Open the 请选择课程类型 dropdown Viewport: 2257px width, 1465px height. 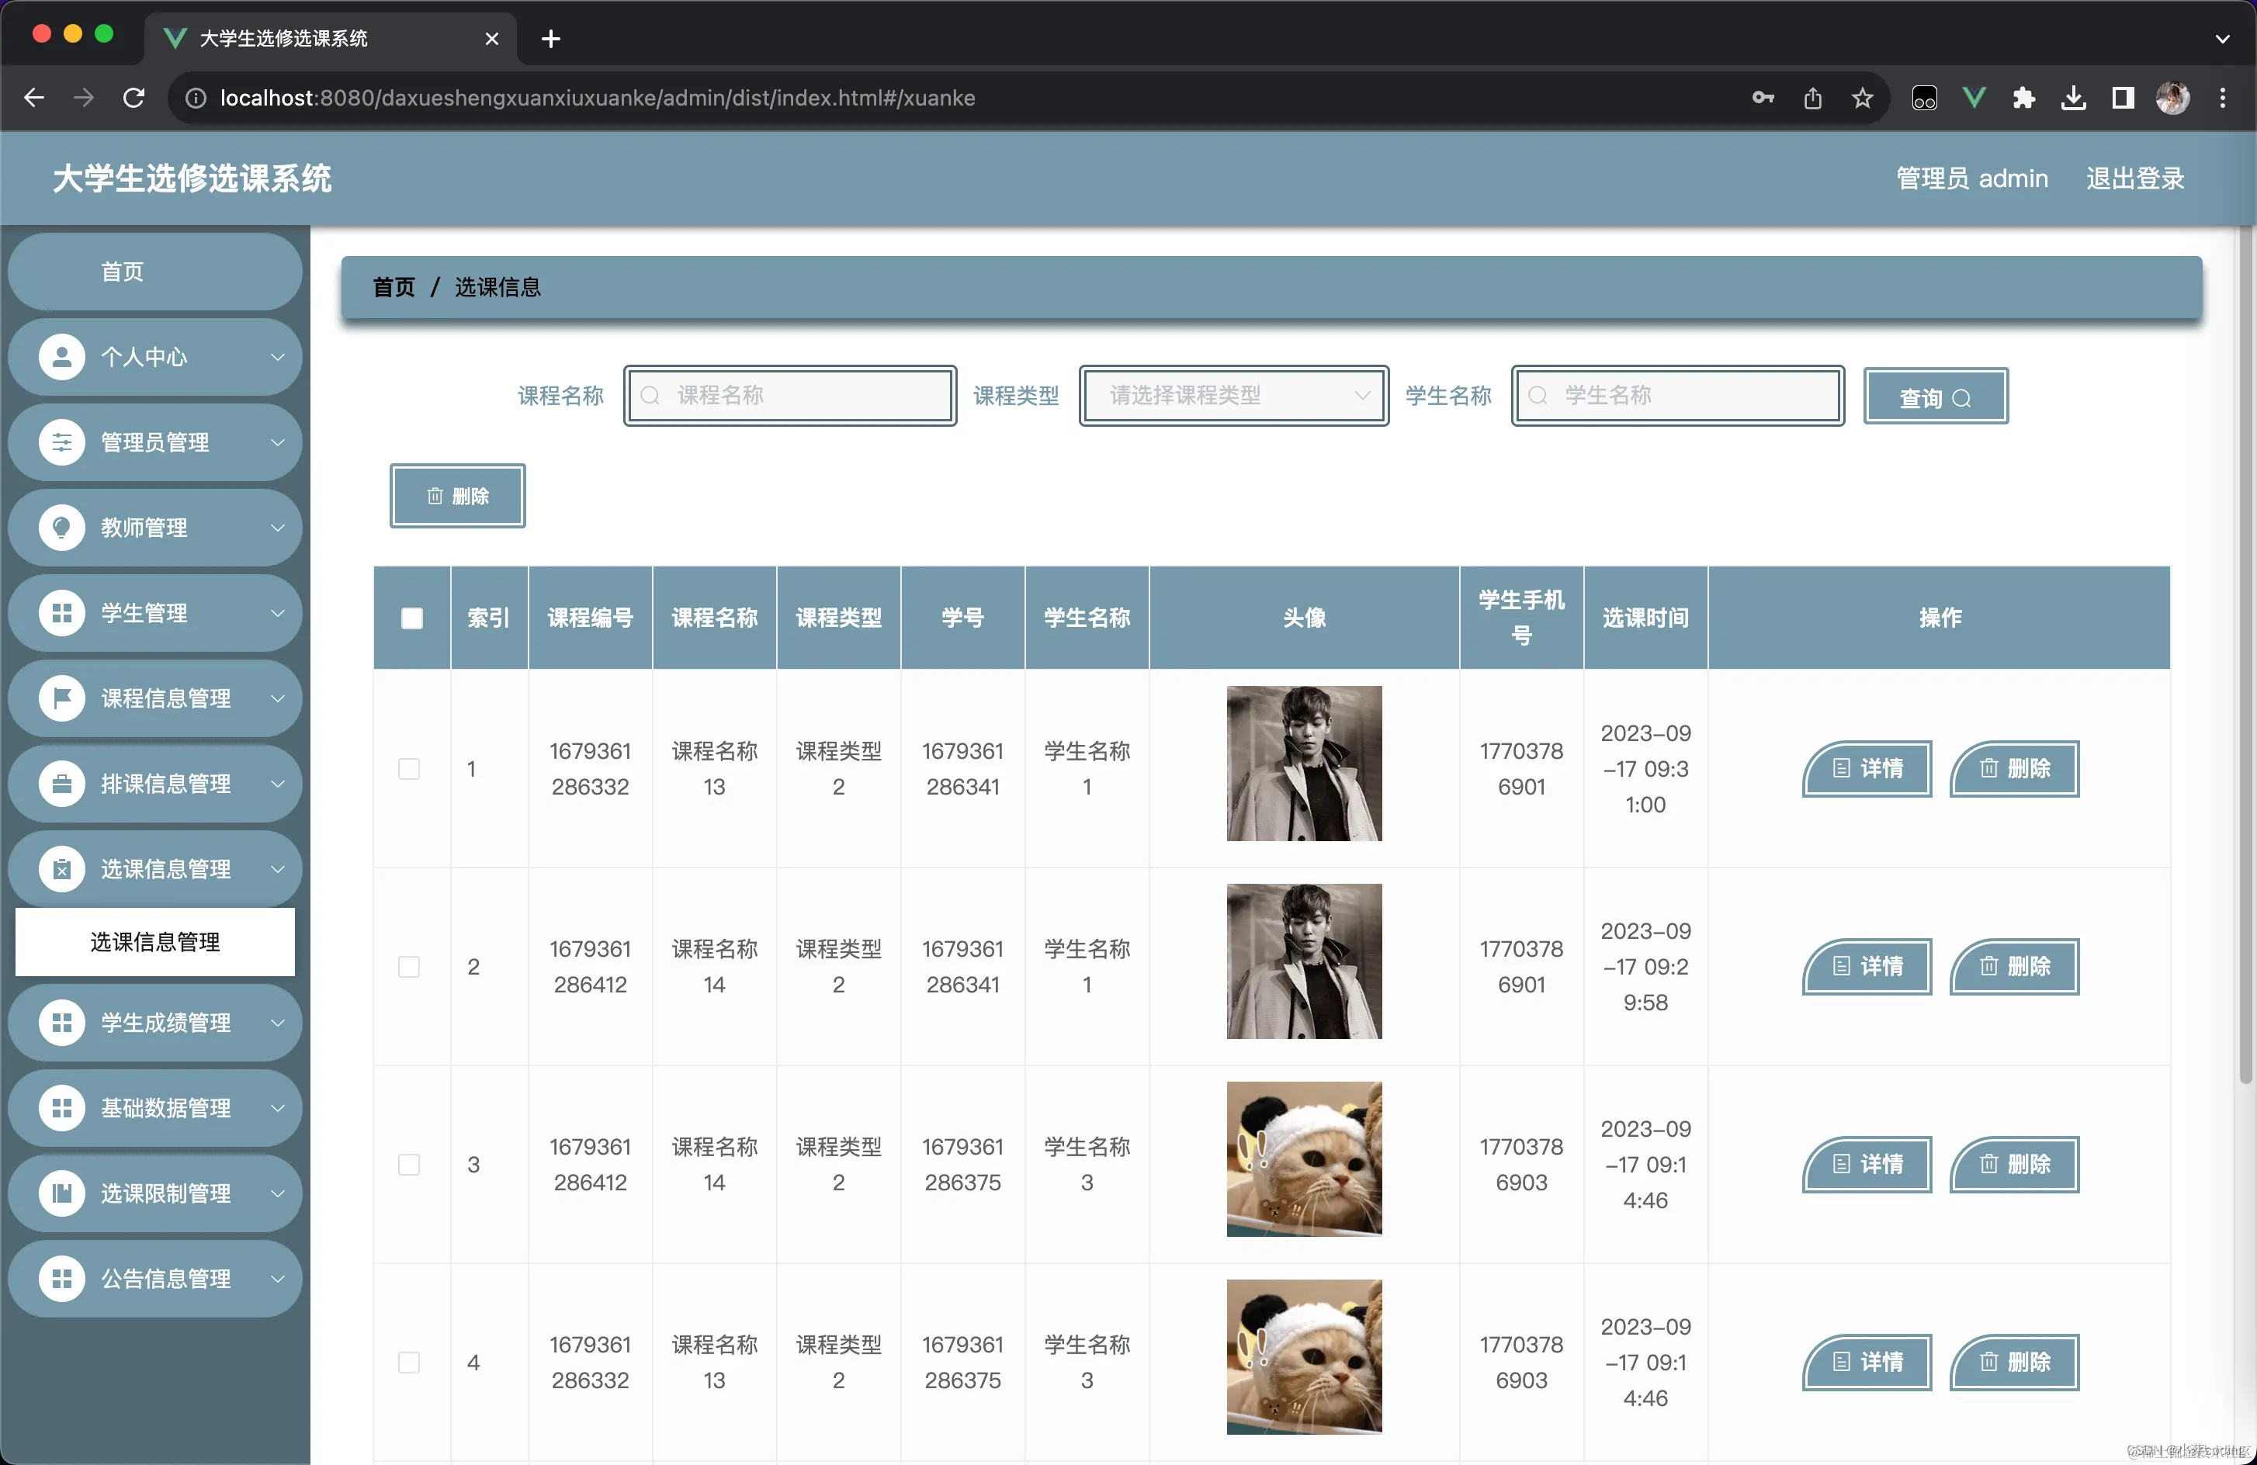pos(1234,396)
